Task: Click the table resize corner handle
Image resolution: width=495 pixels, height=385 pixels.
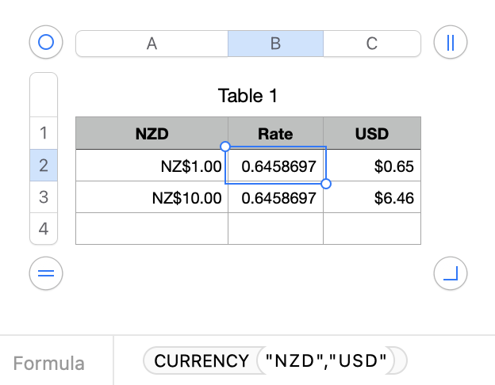Action: coord(451,274)
